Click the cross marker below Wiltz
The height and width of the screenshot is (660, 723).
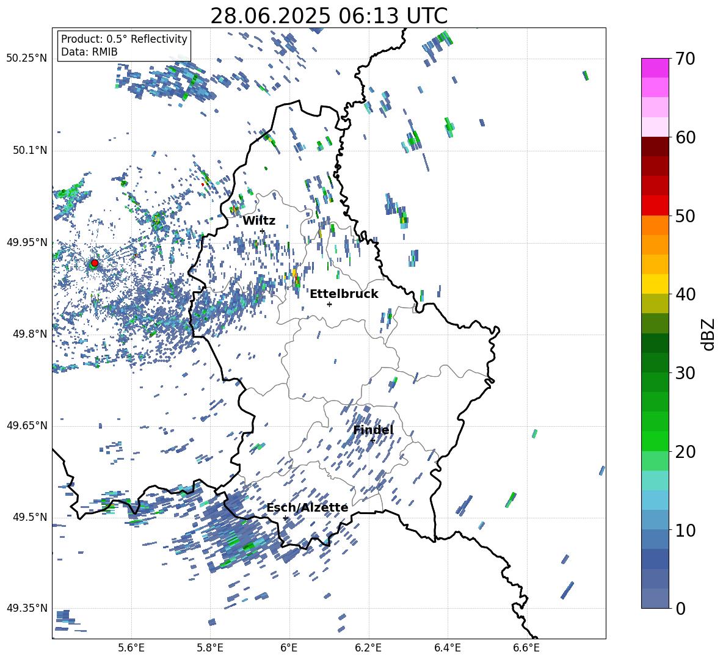point(263,231)
